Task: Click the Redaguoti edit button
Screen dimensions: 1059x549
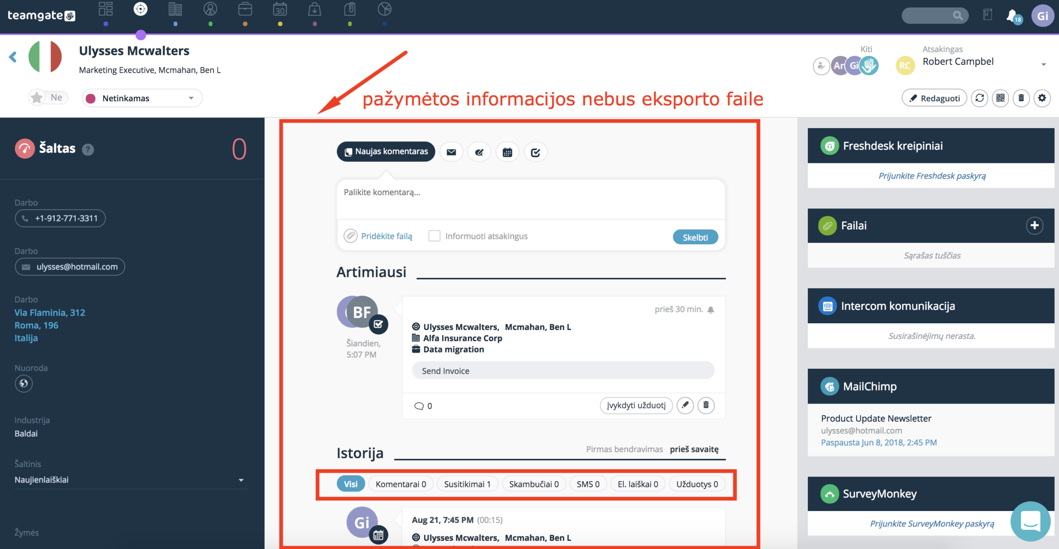Action: click(x=934, y=98)
